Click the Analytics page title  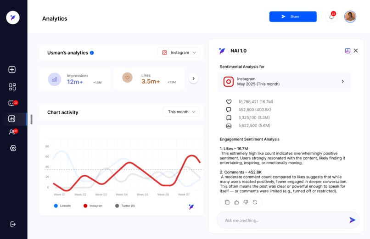pos(55,19)
